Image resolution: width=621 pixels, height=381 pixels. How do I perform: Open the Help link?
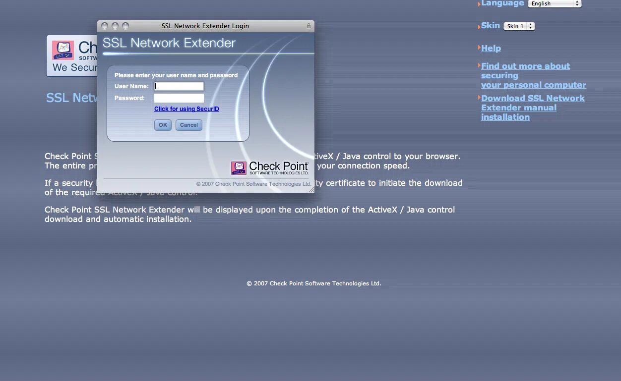491,48
